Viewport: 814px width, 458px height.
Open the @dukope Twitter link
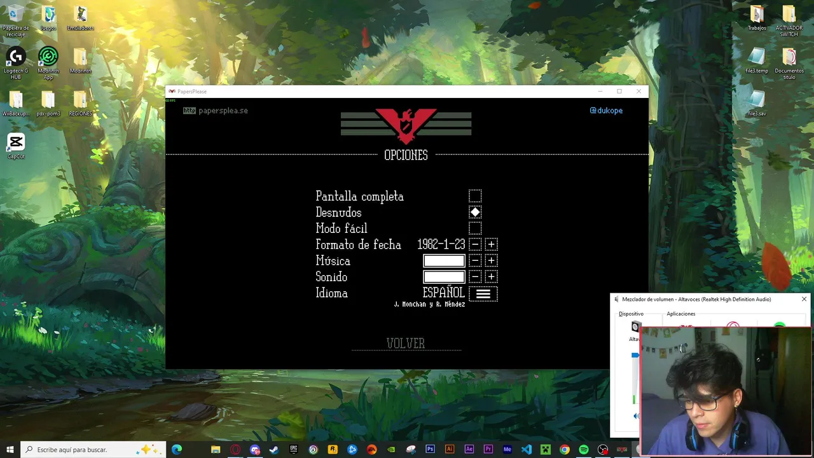(x=606, y=111)
